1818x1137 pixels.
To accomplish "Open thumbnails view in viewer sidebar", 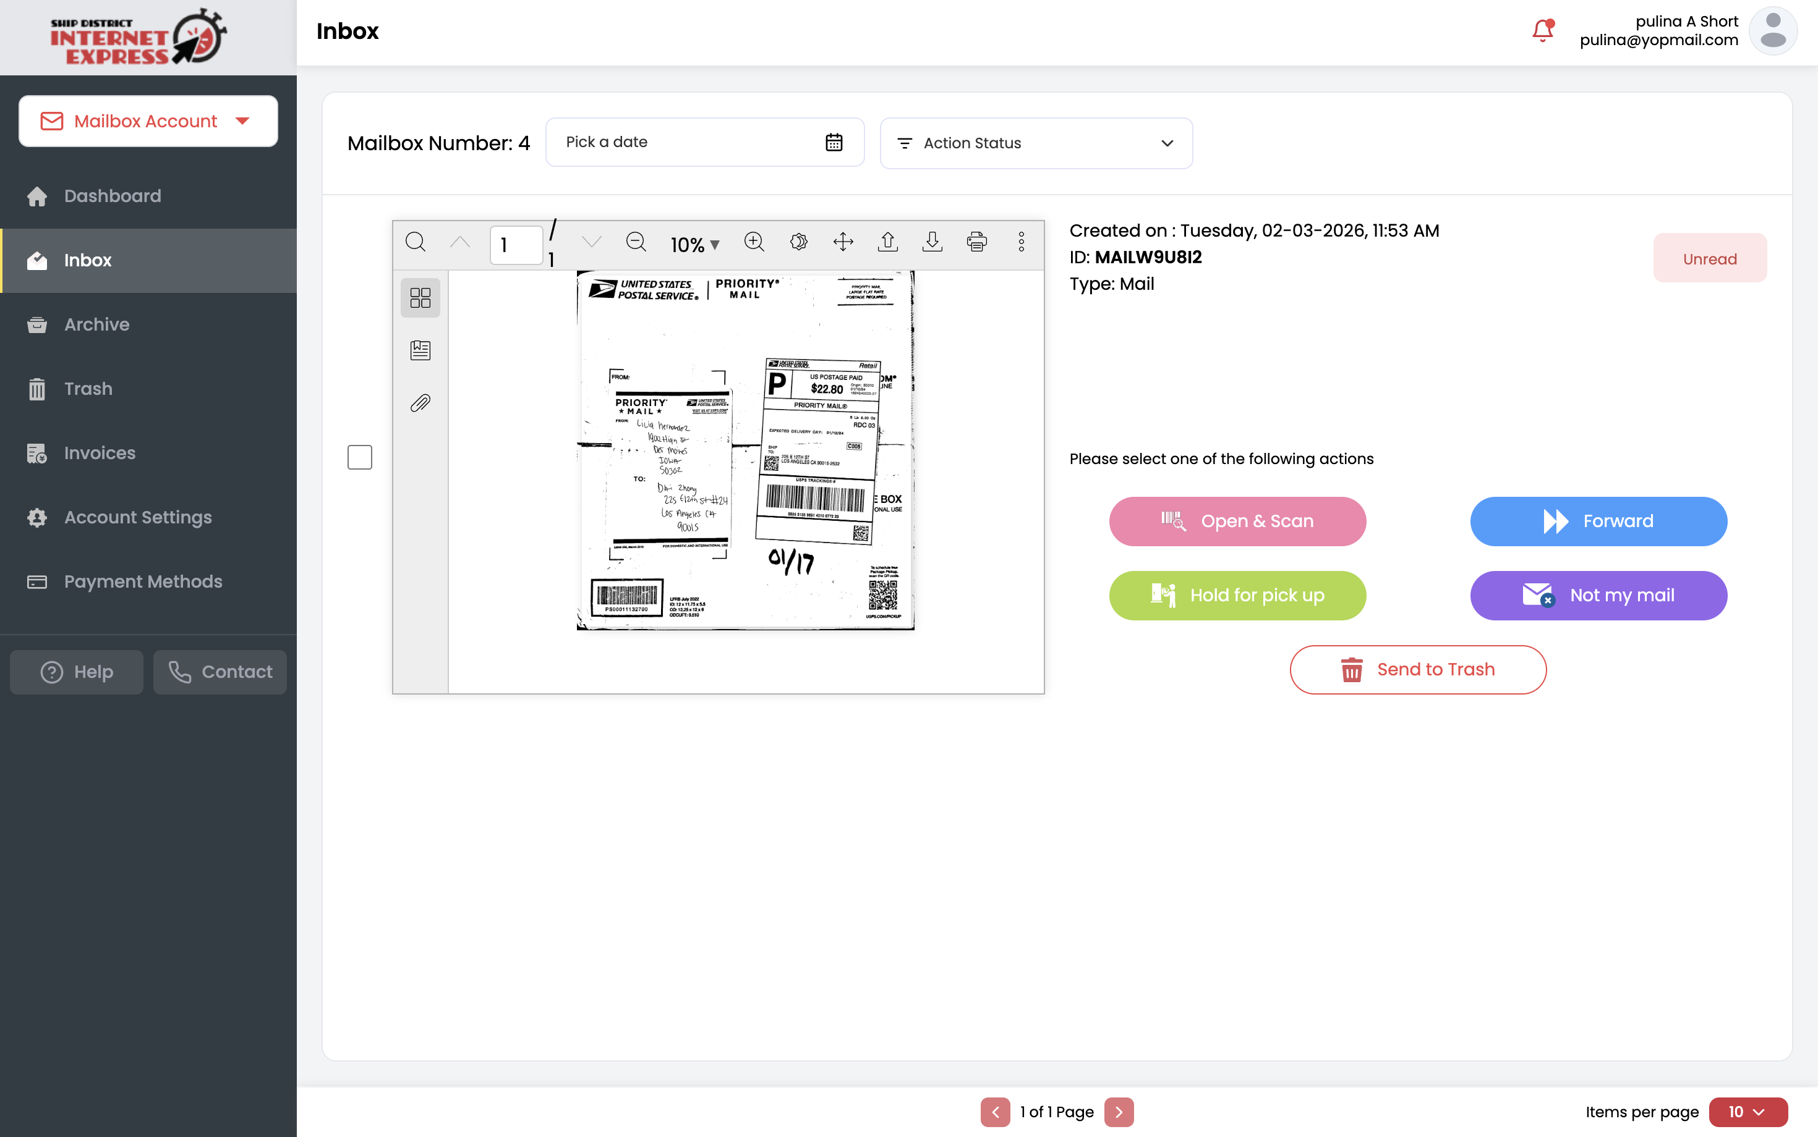I will coord(420,298).
